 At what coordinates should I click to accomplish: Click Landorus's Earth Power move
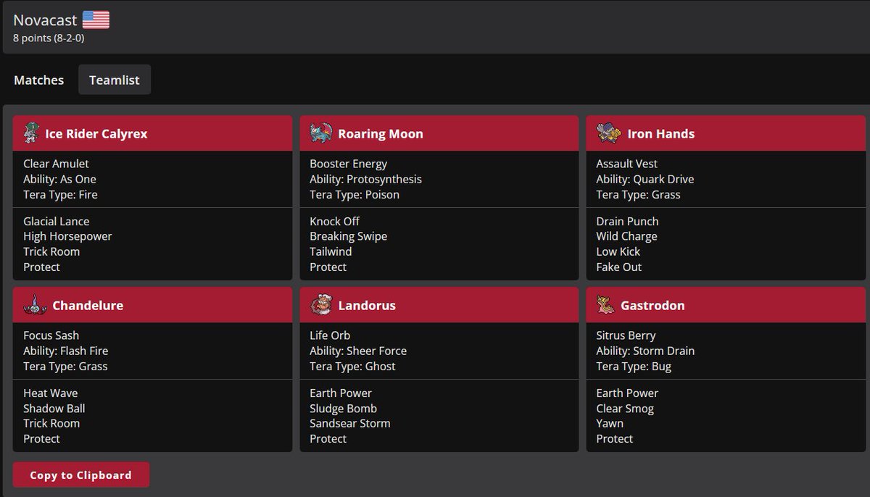point(341,393)
